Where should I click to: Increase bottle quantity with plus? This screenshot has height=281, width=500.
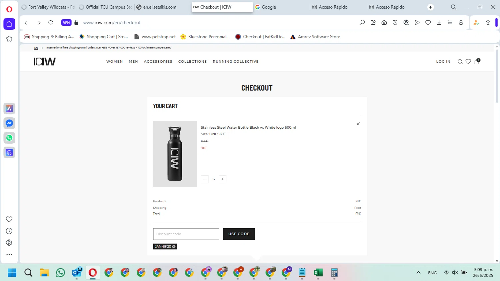[223, 179]
